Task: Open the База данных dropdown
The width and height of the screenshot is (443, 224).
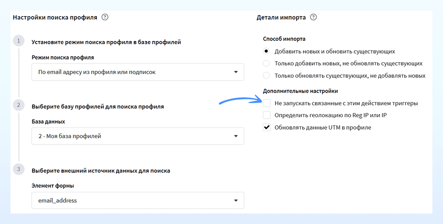Action: tap(138, 136)
